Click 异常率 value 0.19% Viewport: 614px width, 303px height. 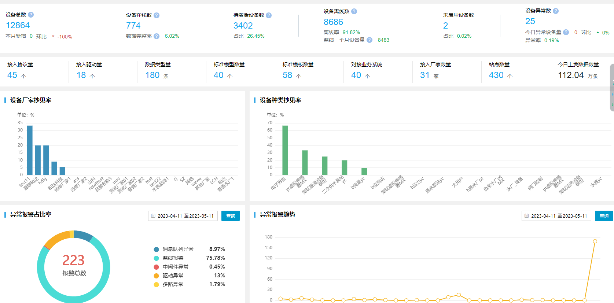click(551, 40)
